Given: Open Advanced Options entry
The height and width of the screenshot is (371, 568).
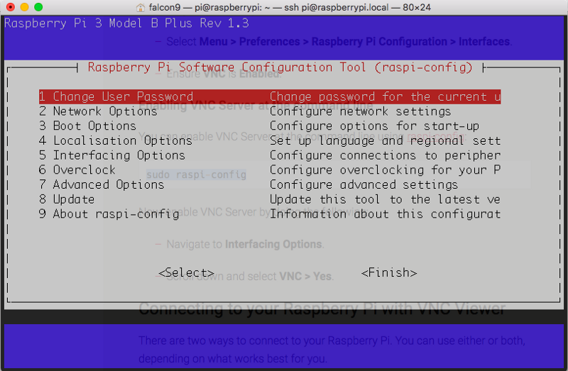Looking at the screenshot, I should point(102,184).
